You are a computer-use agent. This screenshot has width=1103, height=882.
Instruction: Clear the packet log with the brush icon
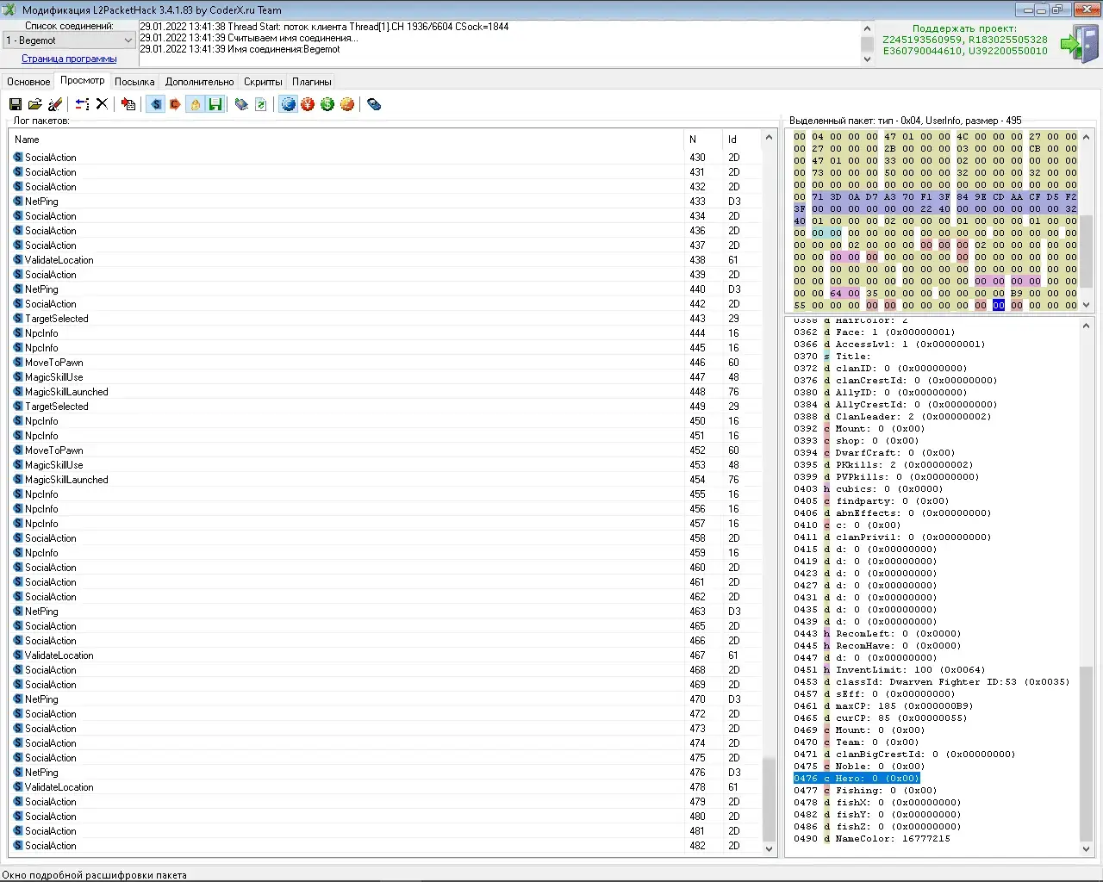(x=55, y=104)
